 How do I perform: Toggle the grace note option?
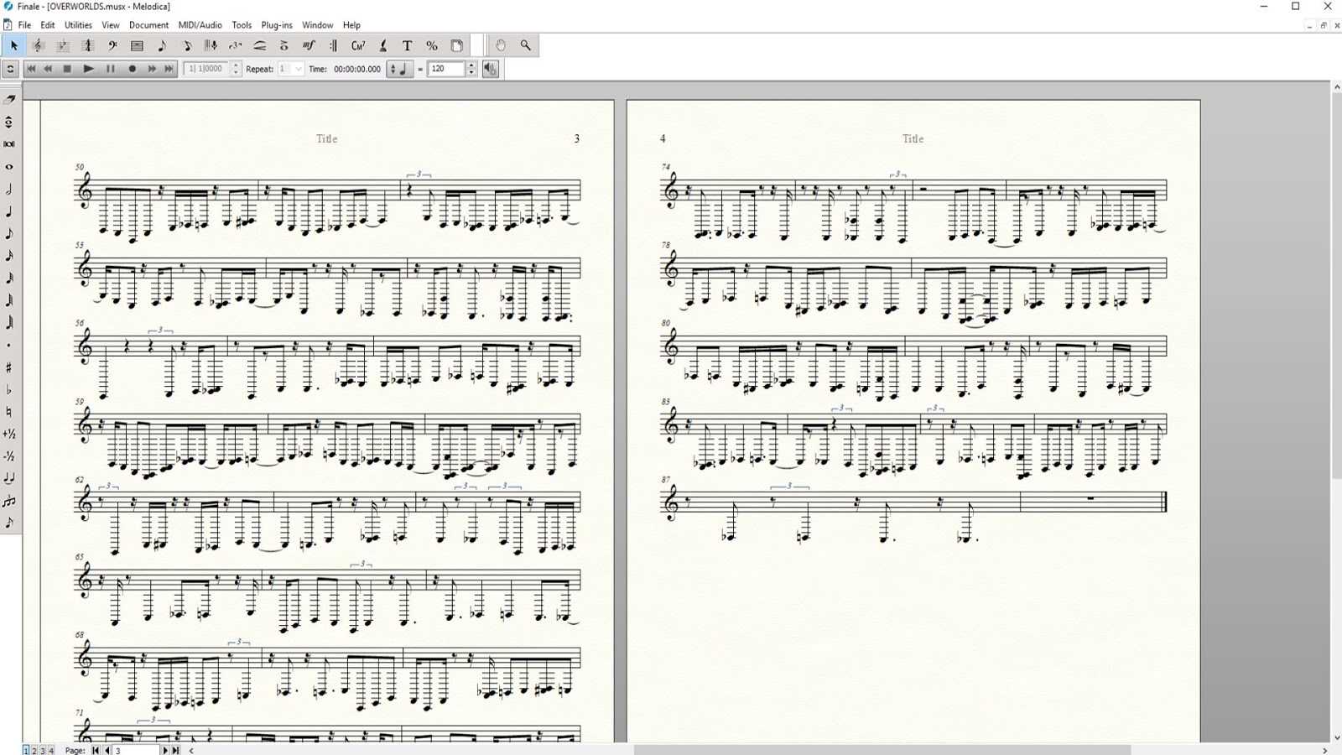[10, 523]
